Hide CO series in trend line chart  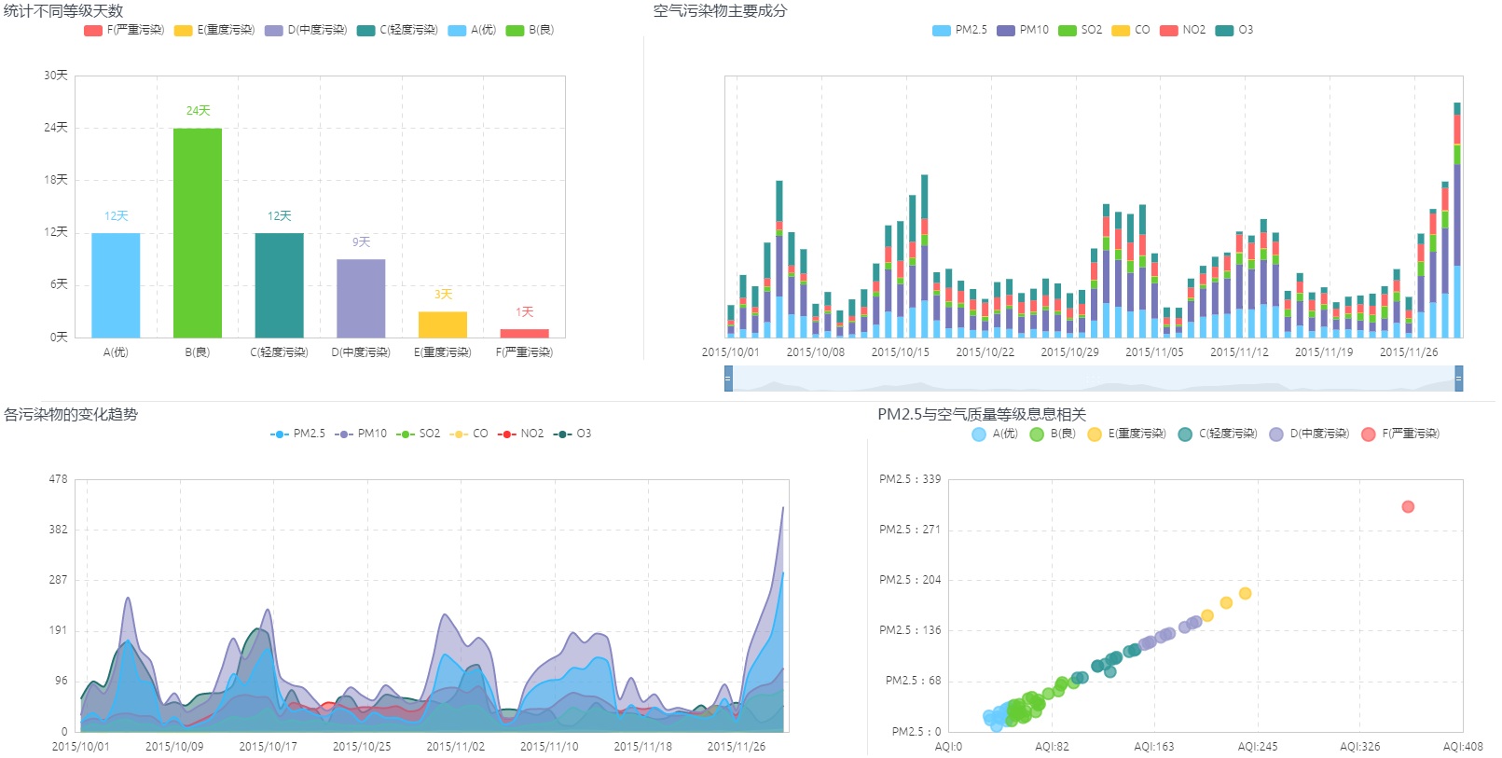point(469,434)
